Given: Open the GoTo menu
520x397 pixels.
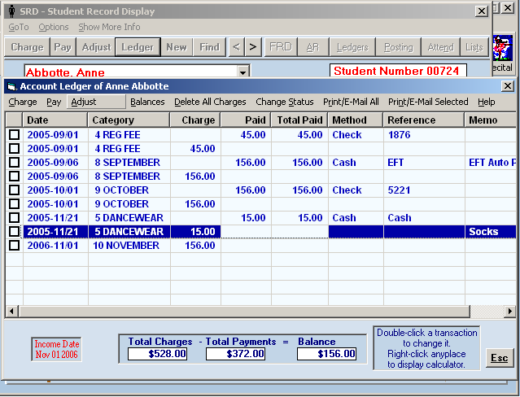Looking at the screenshot, I should pos(19,27).
